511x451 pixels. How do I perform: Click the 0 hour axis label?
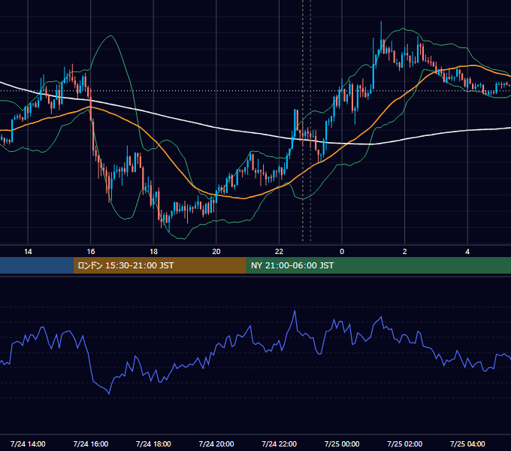point(342,252)
